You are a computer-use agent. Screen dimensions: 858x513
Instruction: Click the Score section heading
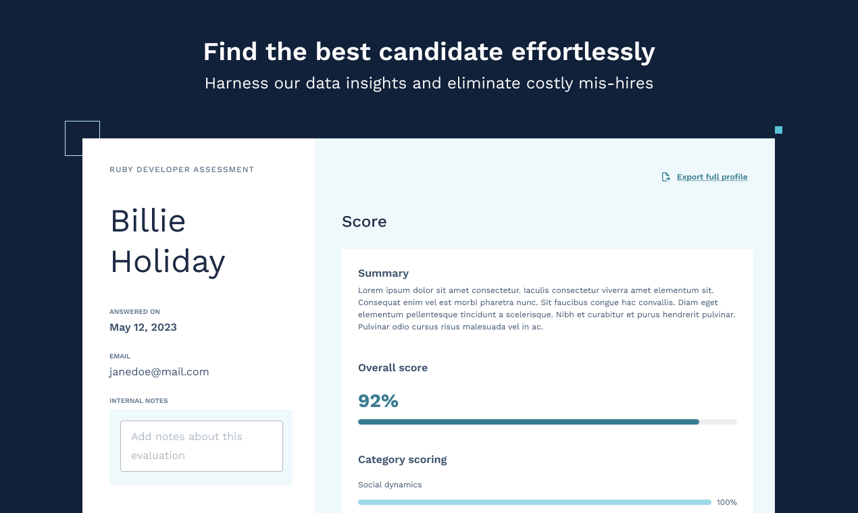tap(364, 221)
